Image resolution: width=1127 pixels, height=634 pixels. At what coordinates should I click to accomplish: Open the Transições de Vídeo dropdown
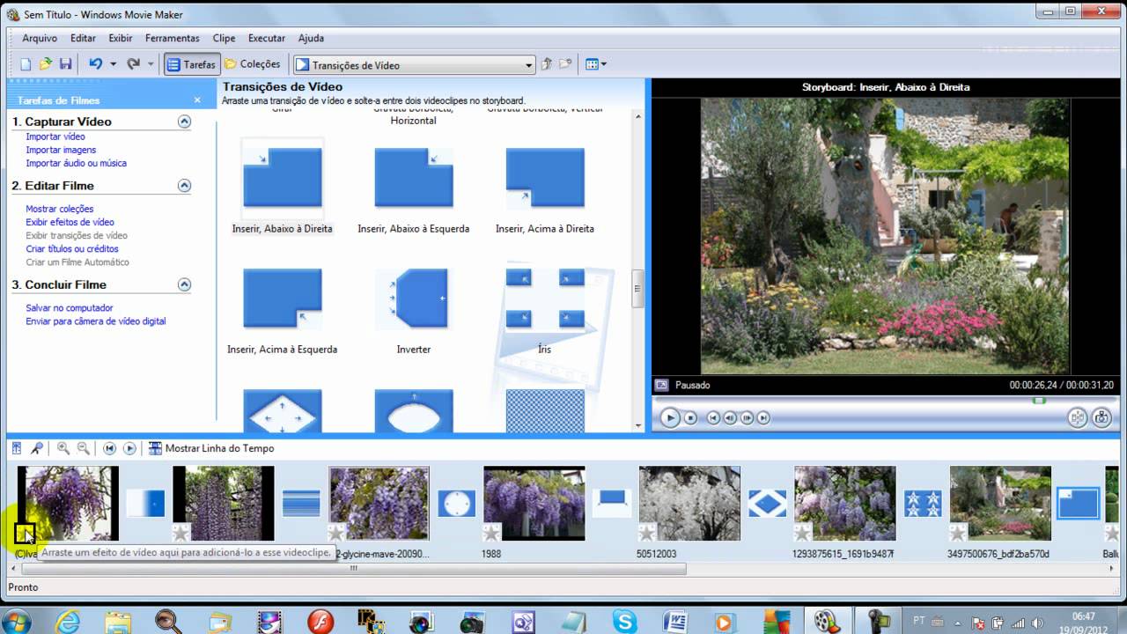pyautogui.click(x=528, y=65)
